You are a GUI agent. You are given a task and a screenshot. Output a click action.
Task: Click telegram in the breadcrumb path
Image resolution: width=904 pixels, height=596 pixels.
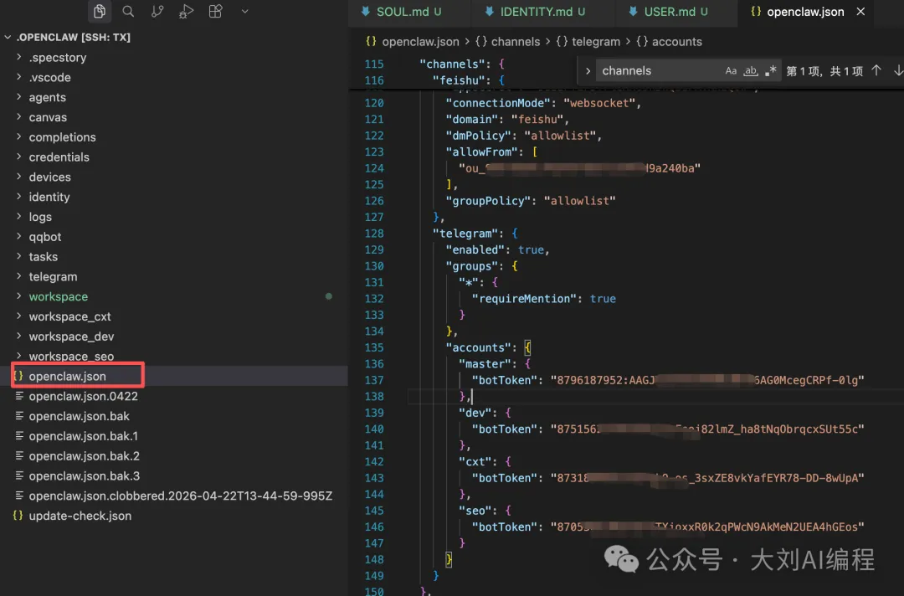tap(596, 42)
